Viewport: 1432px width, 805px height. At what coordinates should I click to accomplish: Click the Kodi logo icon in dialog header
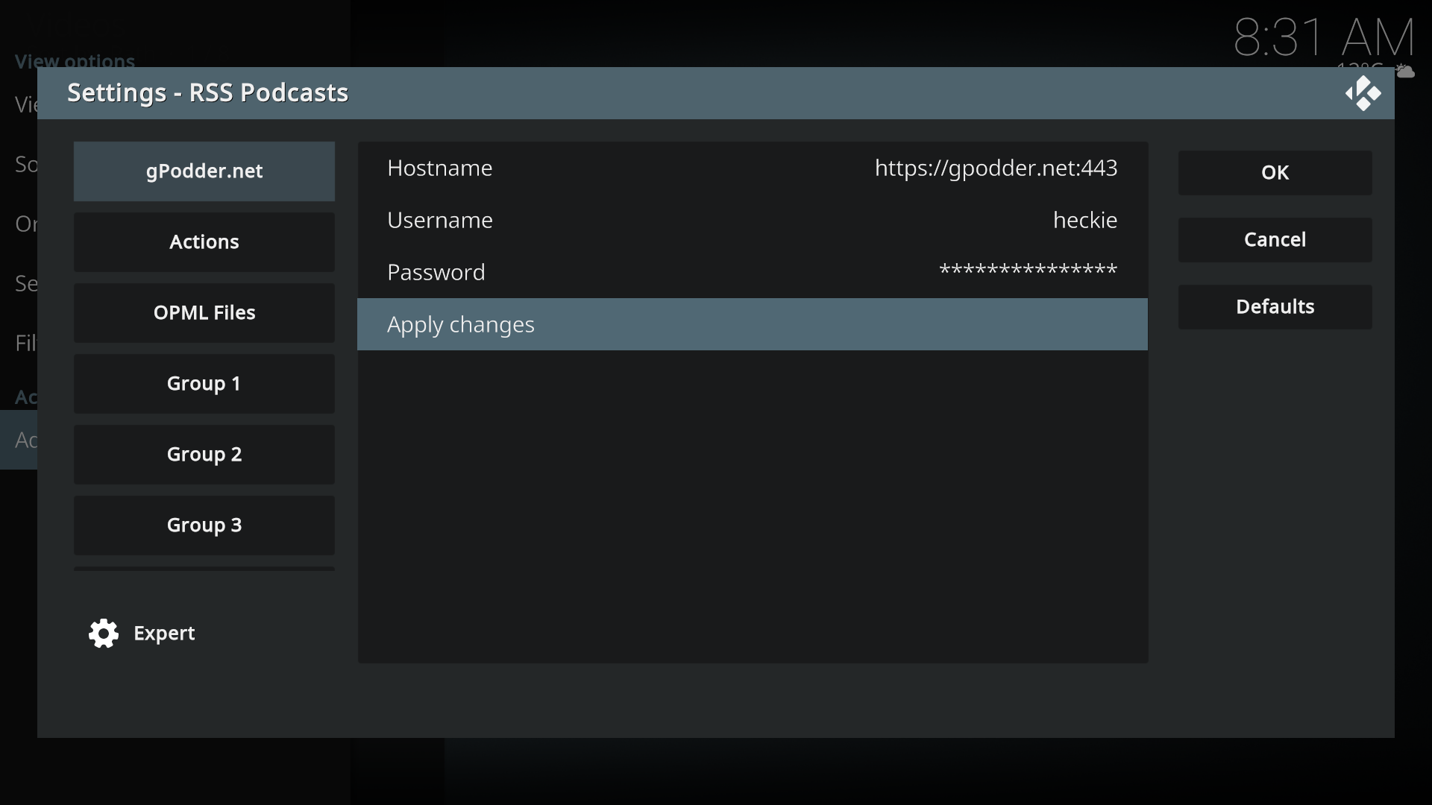[x=1363, y=94]
